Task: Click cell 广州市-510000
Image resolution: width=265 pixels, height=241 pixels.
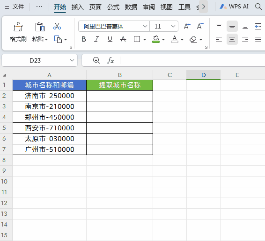Action: tap(49, 149)
